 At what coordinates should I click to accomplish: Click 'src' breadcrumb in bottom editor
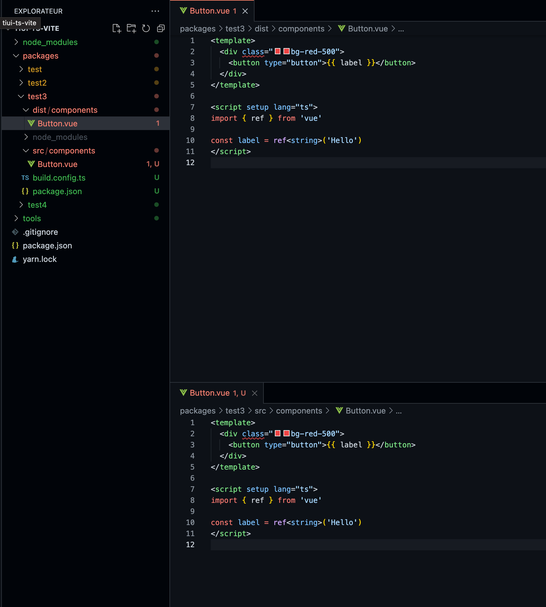(x=260, y=411)
